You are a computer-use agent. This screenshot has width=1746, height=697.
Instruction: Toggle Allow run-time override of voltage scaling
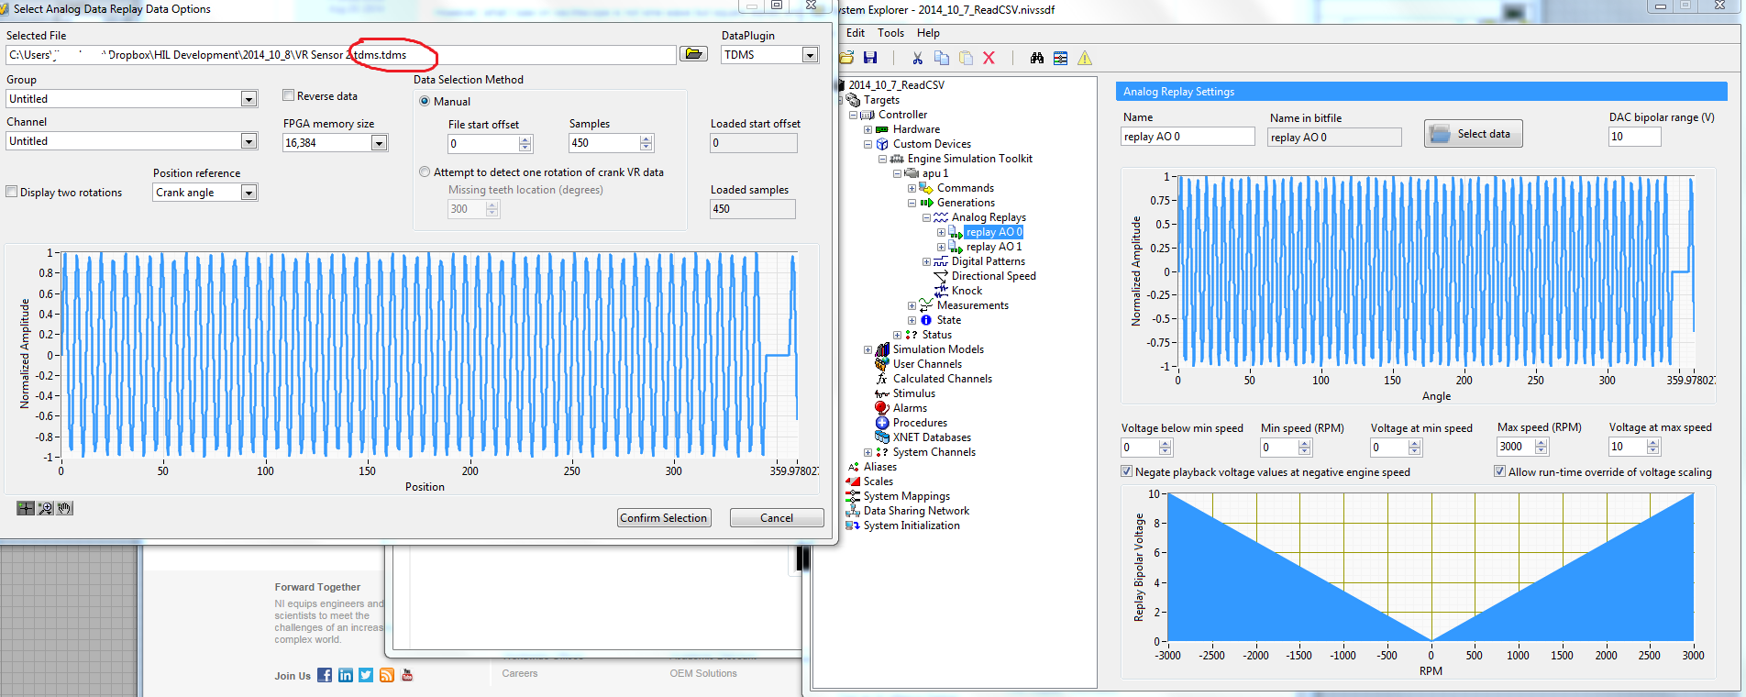tap(1499, 471)
